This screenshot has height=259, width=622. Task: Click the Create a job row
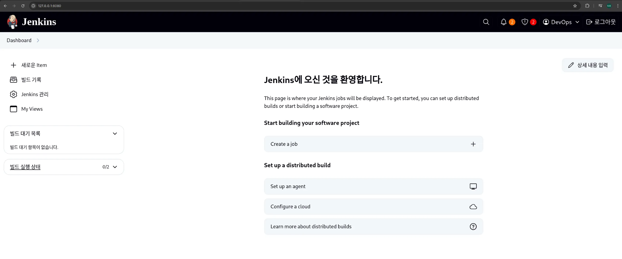tap(374, 144)
